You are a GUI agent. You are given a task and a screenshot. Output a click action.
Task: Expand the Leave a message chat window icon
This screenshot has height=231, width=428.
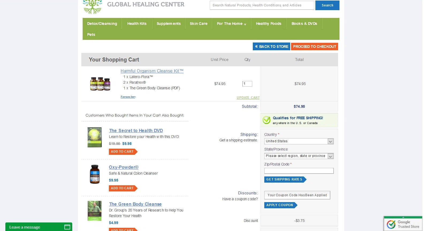(67, 227)
